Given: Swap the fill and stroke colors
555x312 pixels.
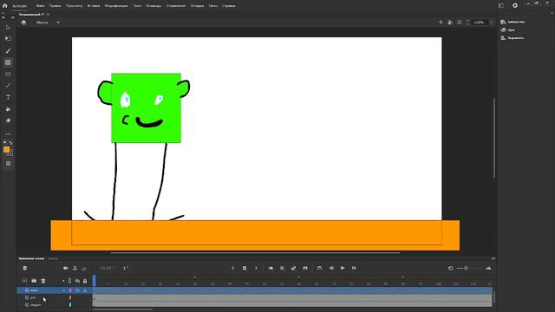Looking at the screenshot, I should (x=11, y=143).
